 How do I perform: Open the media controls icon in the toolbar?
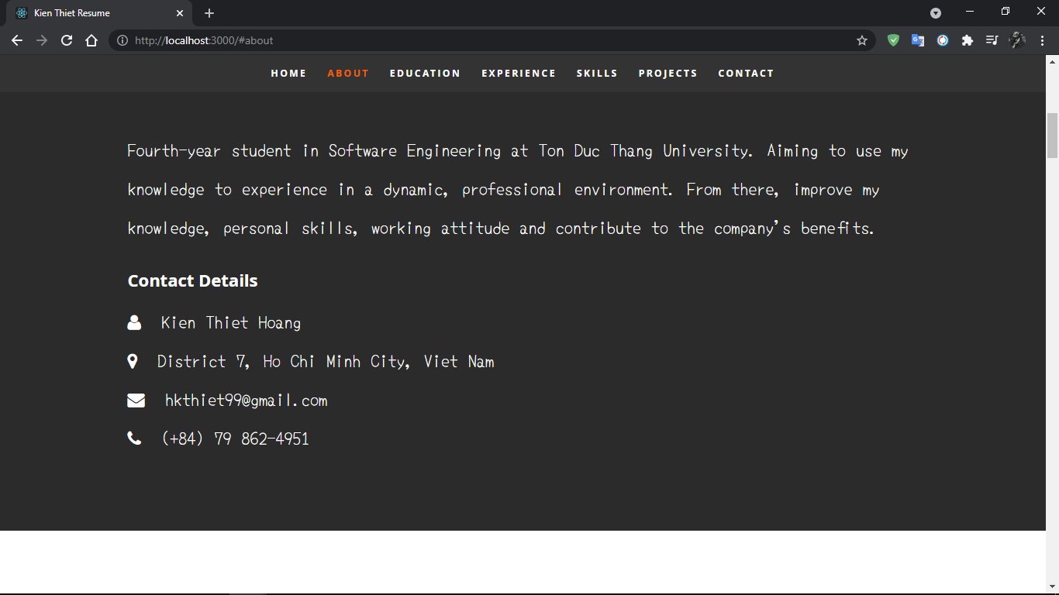point(992,40)
